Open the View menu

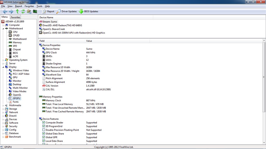[10, 6]
